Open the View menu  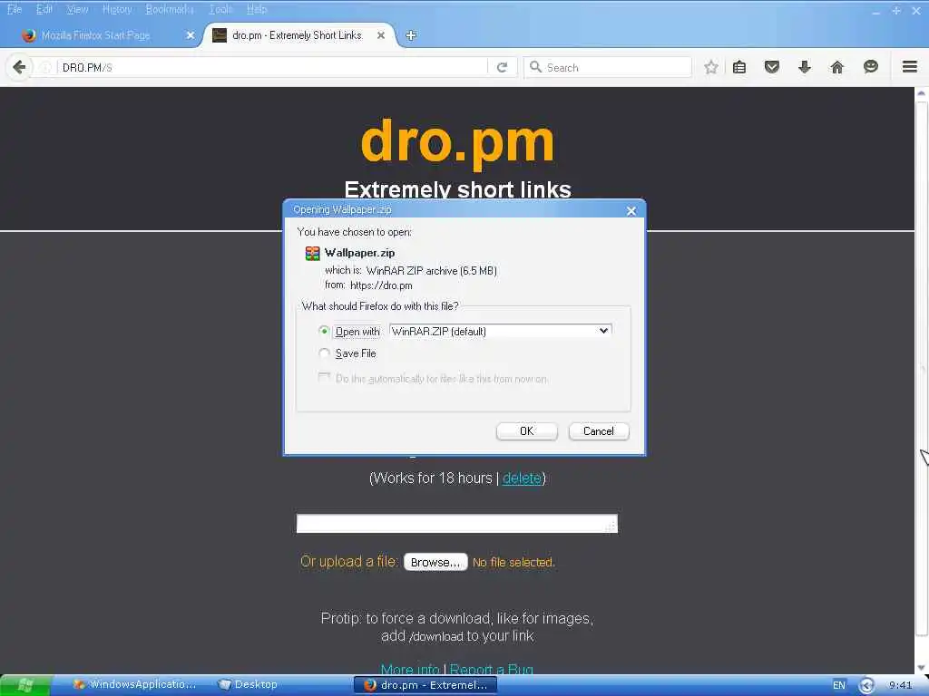pyautogui.click(x=77, y=9)
